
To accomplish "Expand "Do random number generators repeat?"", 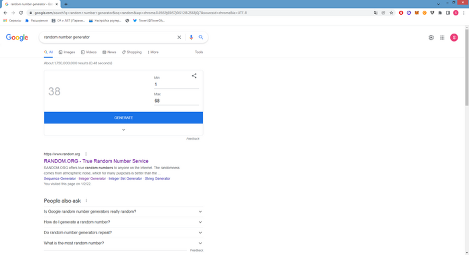I will coord(123,233).
